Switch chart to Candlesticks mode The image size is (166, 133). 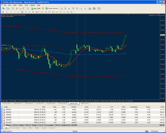tap(65, 9)
